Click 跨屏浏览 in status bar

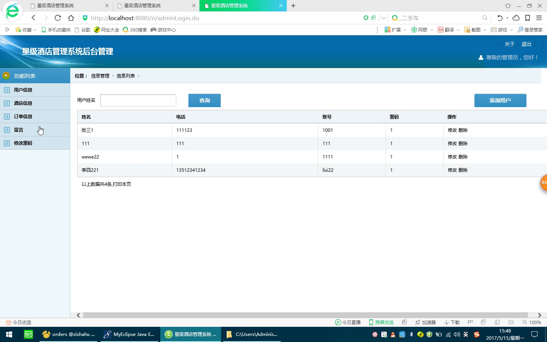tap(381, 322)
